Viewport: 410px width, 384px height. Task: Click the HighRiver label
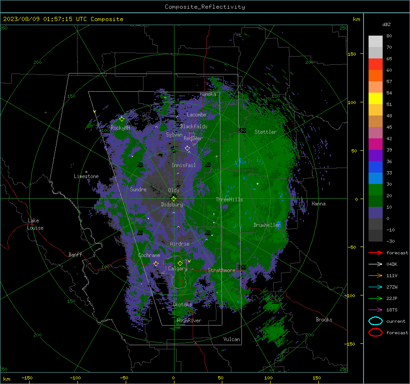[189, 321]
